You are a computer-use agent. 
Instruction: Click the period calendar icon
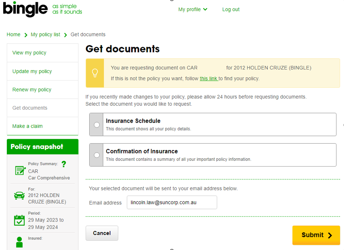point(19,220)
